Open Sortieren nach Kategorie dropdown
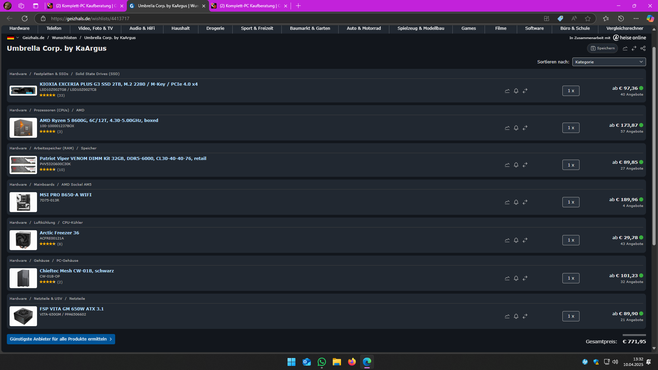 tap(609, 62)
